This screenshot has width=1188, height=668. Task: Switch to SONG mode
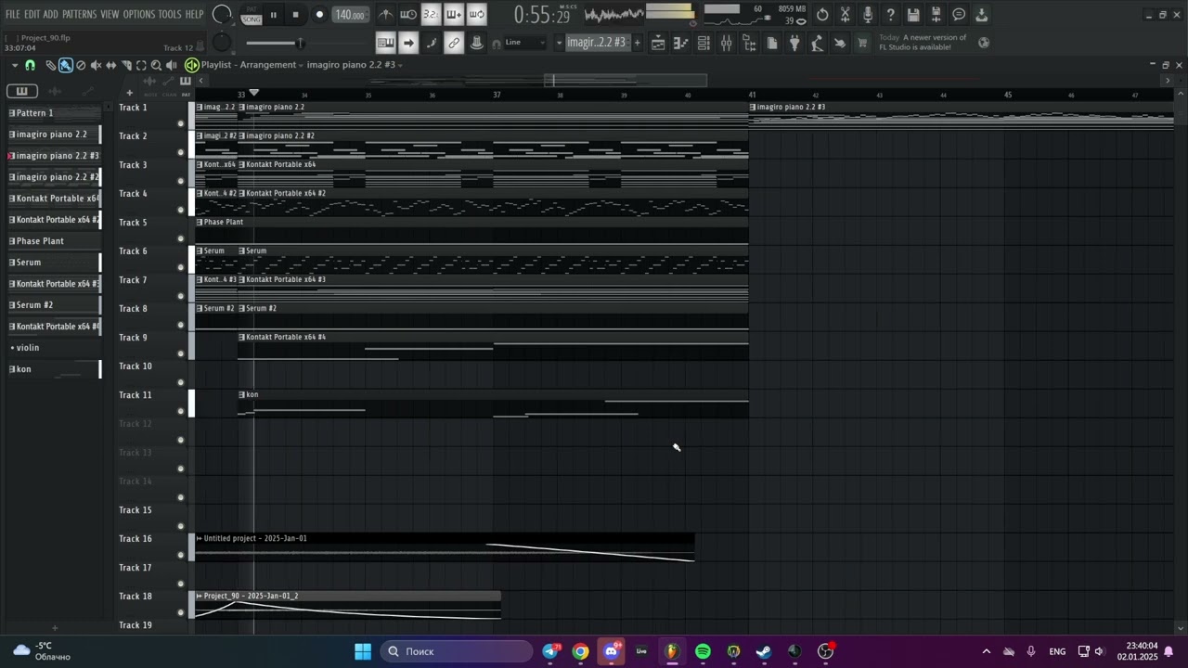tap(252, 19)
